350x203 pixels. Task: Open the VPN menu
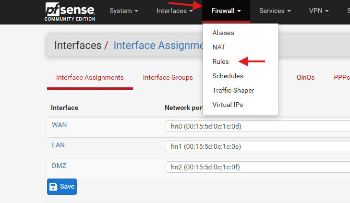[319, 11]
